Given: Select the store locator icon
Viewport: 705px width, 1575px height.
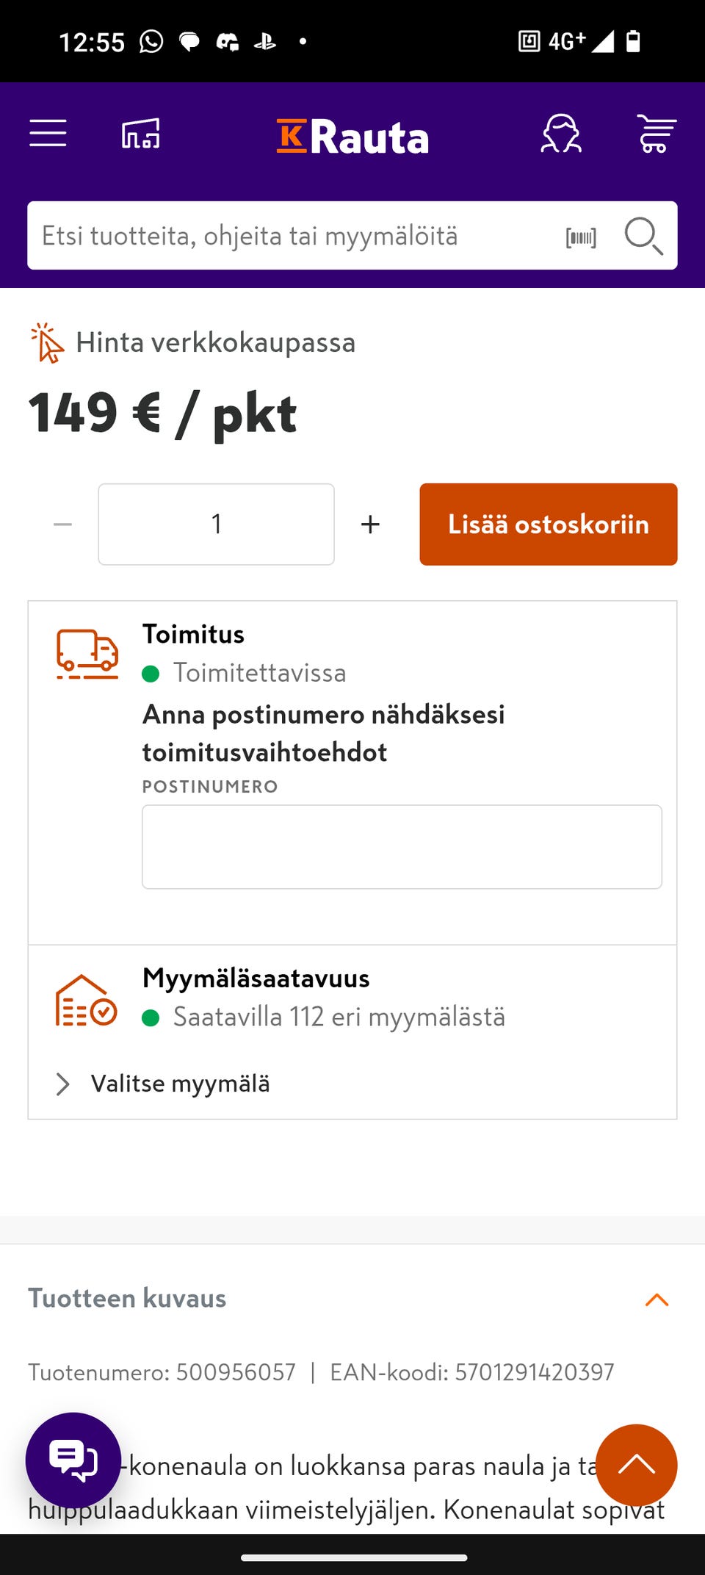Looking at the screenshot, I should click(141, 134).
